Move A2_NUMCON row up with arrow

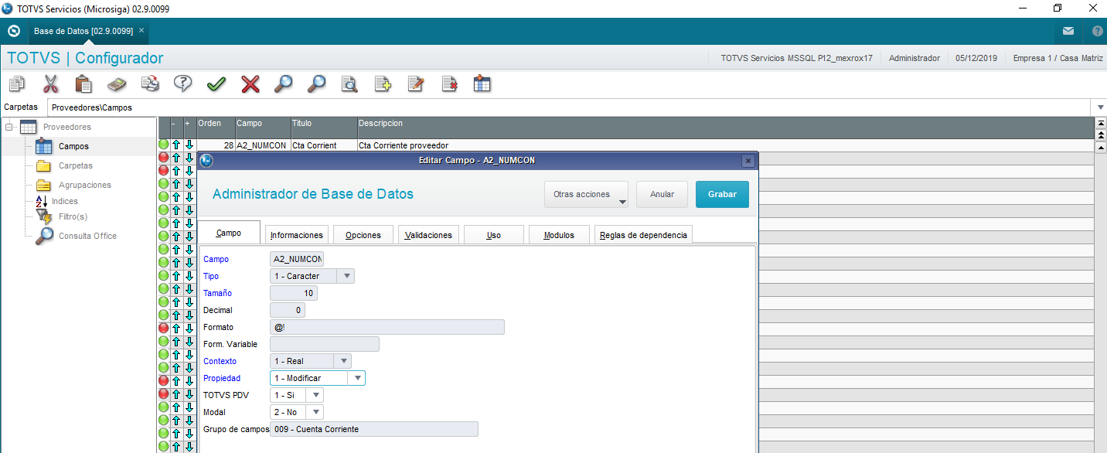tap(175, 145)
